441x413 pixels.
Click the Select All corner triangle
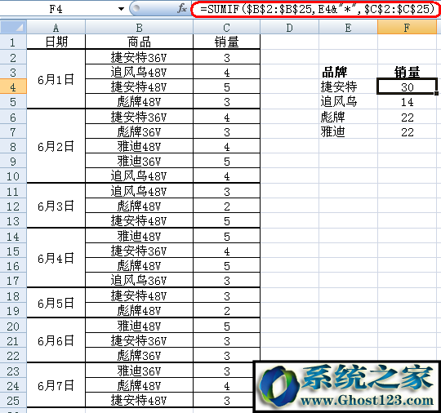tap(14, 27)
